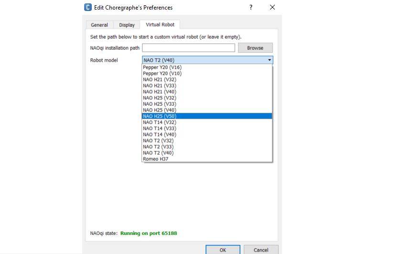Click the Running on port 65188 status
The image size is (402, 254).
point(149,233)
